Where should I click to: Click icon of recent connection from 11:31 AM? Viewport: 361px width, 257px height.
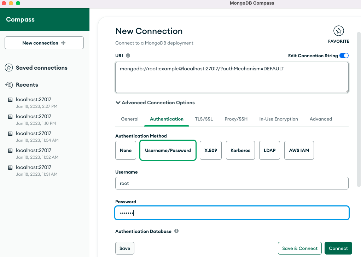[10, 168]
